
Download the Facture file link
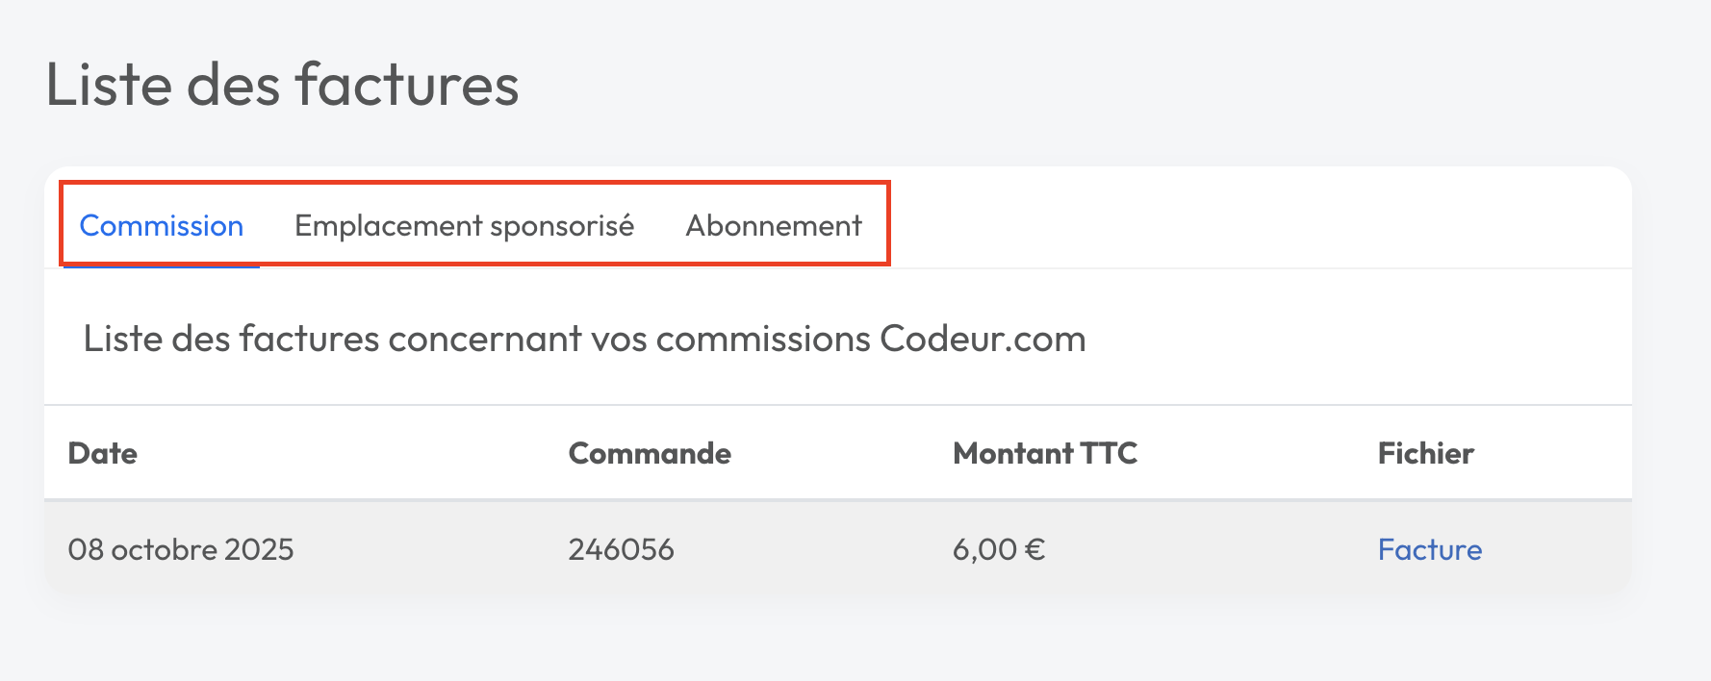(1429, 549)
